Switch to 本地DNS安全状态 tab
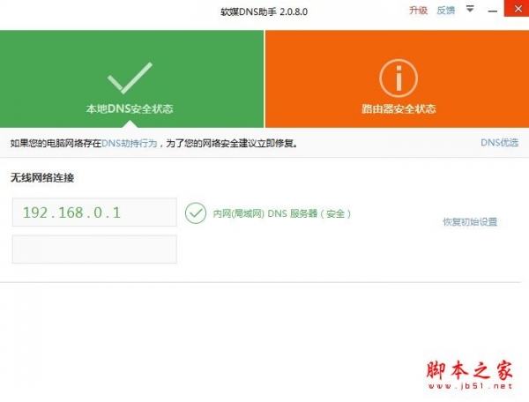 point(131,79)
